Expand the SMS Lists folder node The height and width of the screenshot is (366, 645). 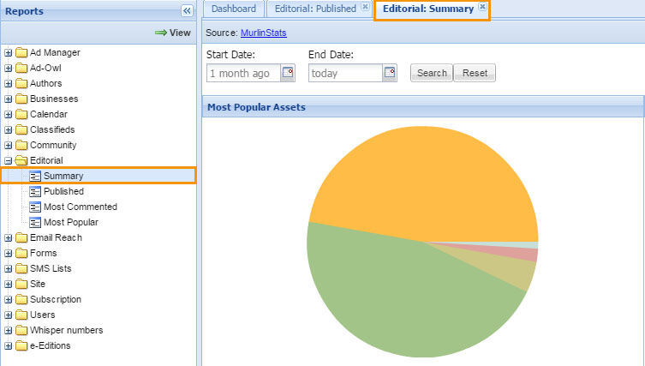[9, 269]
